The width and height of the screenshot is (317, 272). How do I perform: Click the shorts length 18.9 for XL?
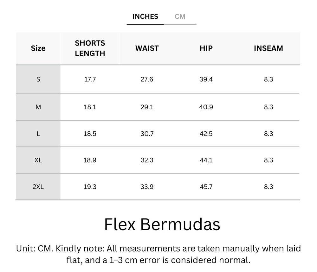click(90, 160)
